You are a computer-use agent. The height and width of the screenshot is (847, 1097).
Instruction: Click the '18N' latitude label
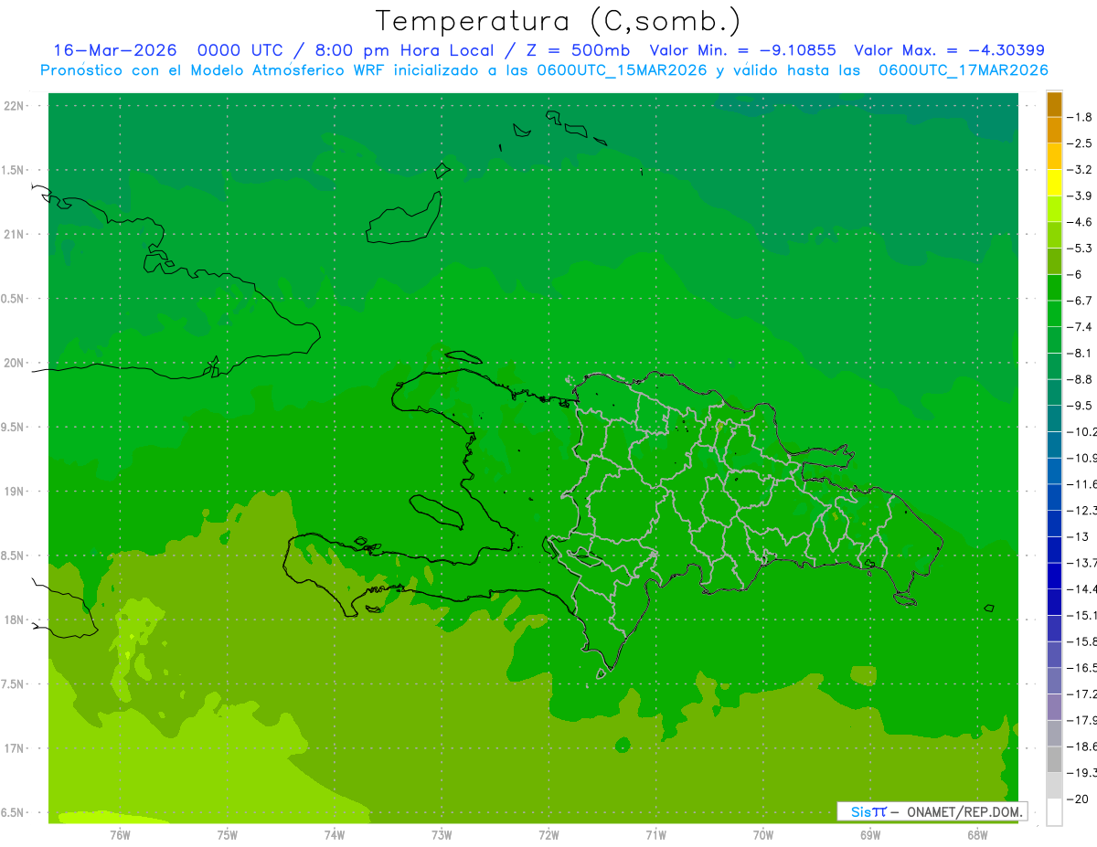(15, 620)
